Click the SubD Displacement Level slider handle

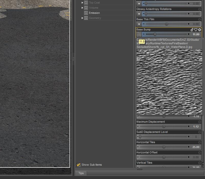140,136
